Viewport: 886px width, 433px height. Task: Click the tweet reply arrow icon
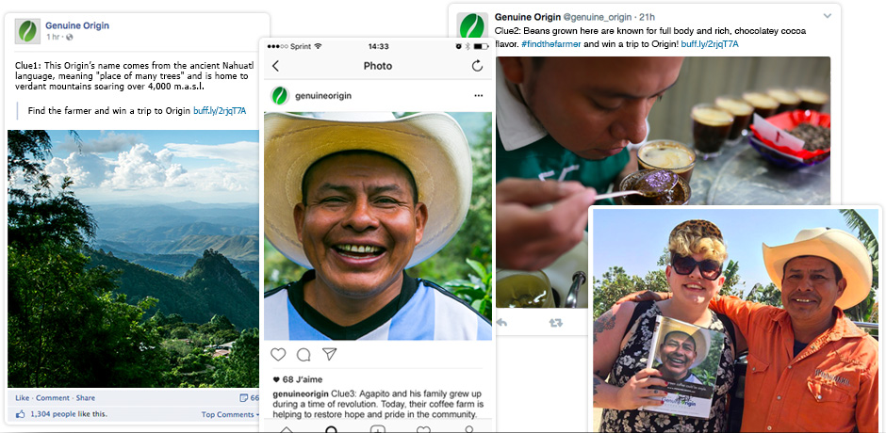[502, 323]
